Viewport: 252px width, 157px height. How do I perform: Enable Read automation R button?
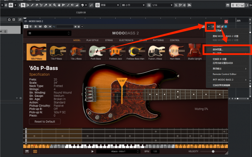coord(36,27)
